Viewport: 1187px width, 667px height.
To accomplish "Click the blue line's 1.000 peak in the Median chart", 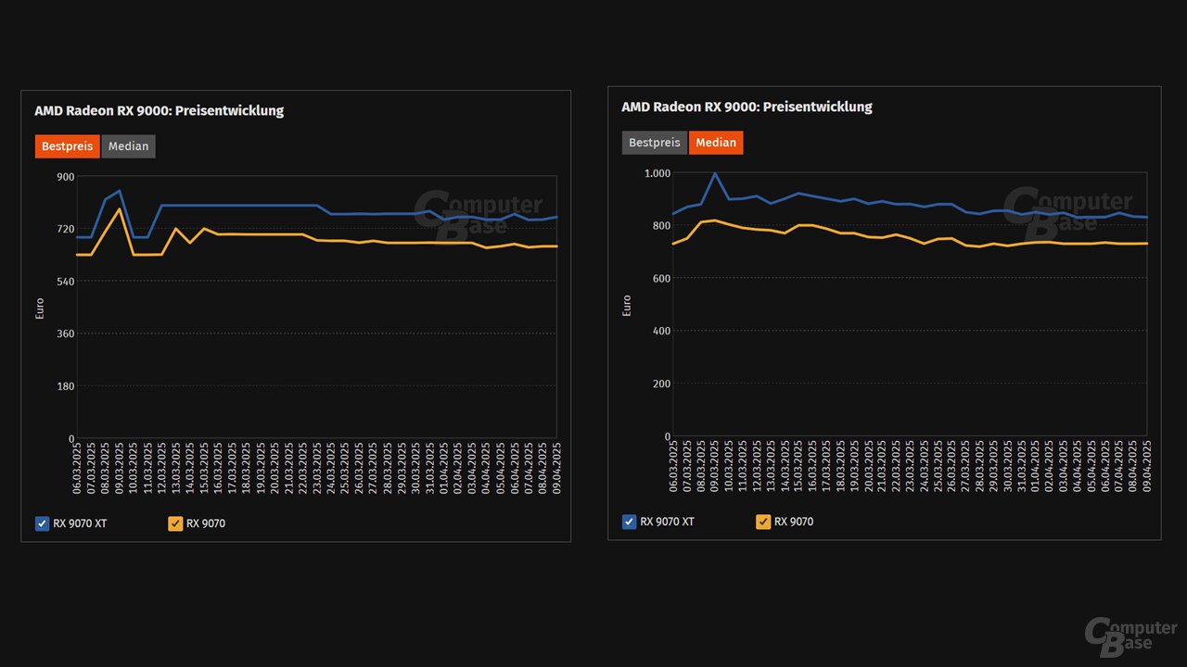I will click(x=714, y=174).
